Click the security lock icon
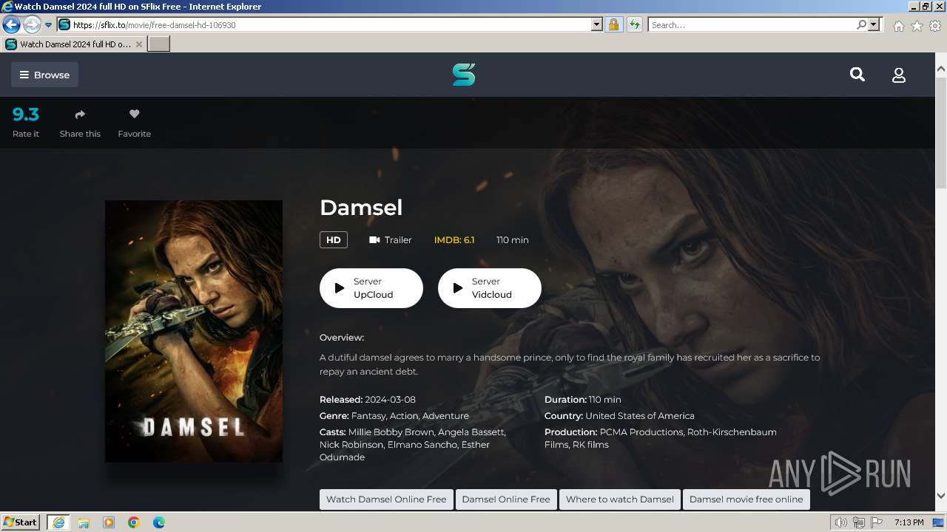Screen dimensions: 947x532 pos(613,25)
